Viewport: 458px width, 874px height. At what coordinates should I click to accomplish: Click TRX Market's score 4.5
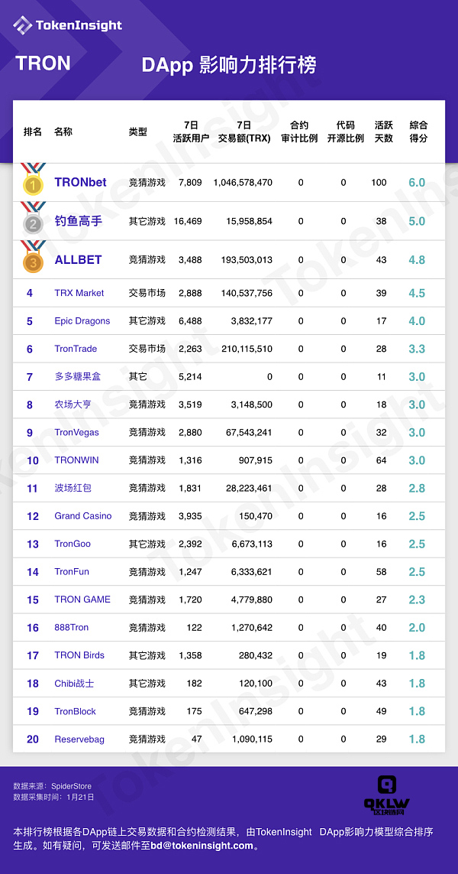coord(417,293)
